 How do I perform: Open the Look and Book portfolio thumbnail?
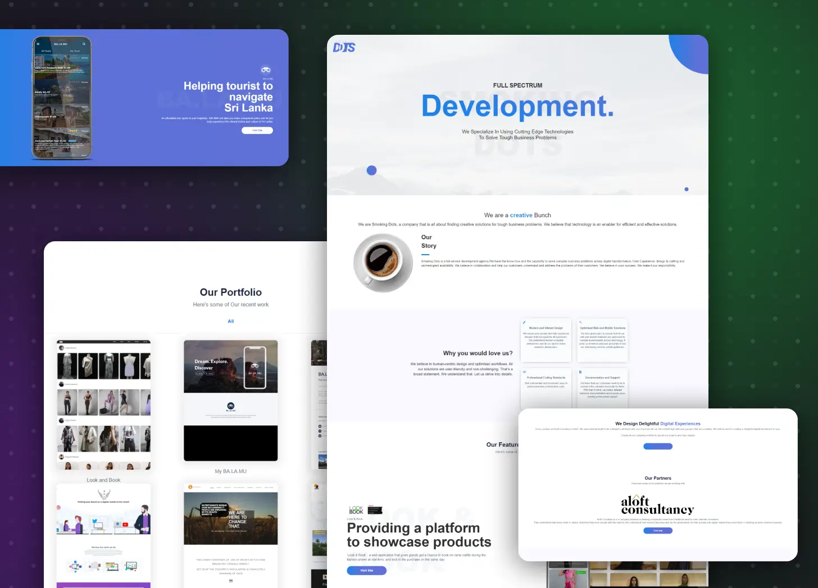(x=103, y=404)
